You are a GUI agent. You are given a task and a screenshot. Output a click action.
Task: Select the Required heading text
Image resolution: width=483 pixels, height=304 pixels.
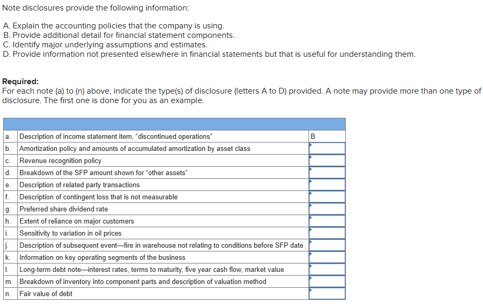pyautogui.click(x=17, y=81)
